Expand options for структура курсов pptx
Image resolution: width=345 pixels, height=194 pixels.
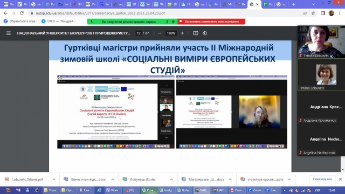(x=289, y=179)
